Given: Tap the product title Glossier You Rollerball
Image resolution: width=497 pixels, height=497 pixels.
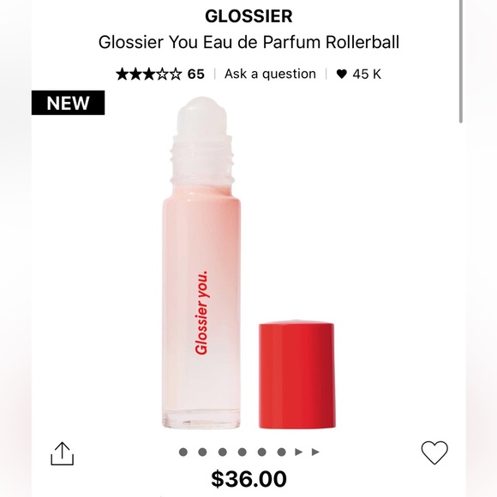Looking at the screenshot, I should 248,42.
